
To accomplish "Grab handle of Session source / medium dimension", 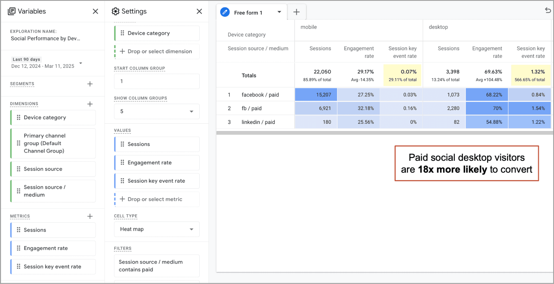I will coord(19,191).
